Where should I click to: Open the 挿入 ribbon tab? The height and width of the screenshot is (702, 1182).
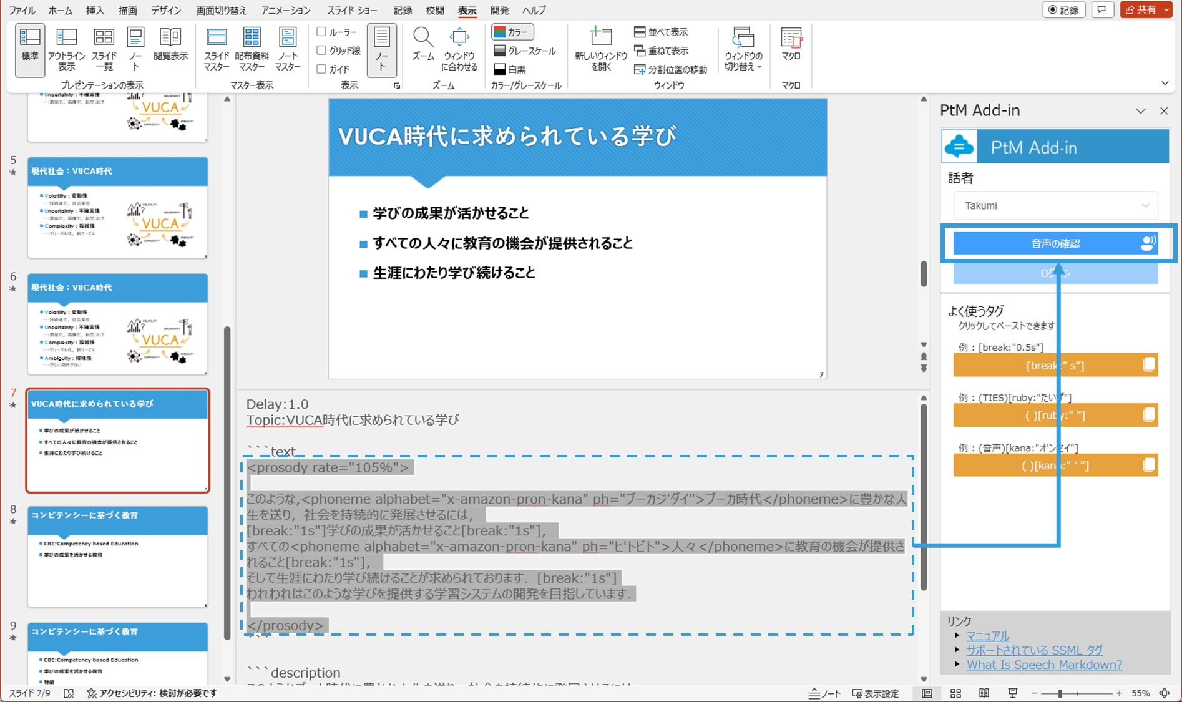coord(95,11)
